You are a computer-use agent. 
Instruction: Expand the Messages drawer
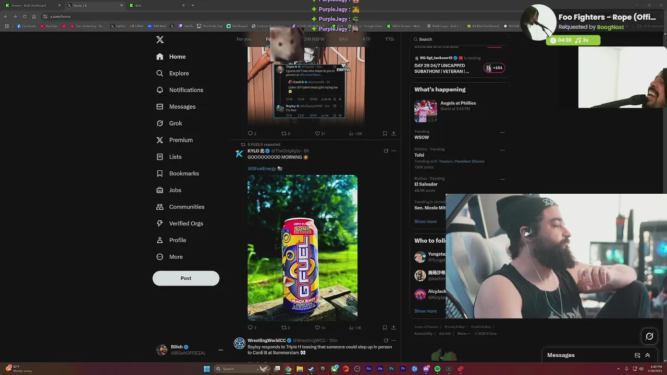pos(648,355)
